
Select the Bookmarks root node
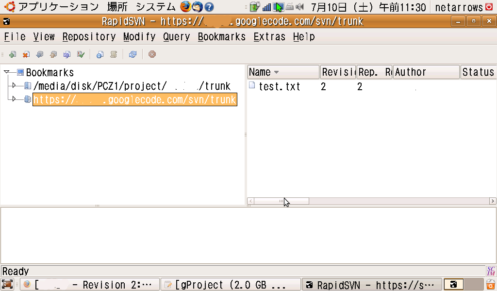(x=50, y=73)
